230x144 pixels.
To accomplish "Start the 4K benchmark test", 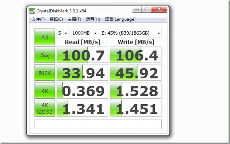I will [45, 90].
